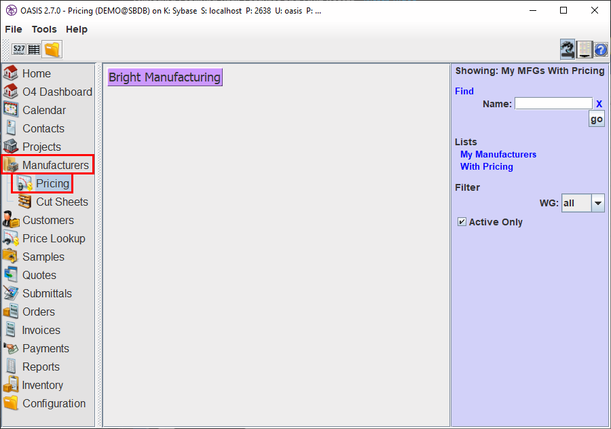Open the My Manufacturers list link
The height and width of the screenshot is (429, 611).
[x=498, y=154]
